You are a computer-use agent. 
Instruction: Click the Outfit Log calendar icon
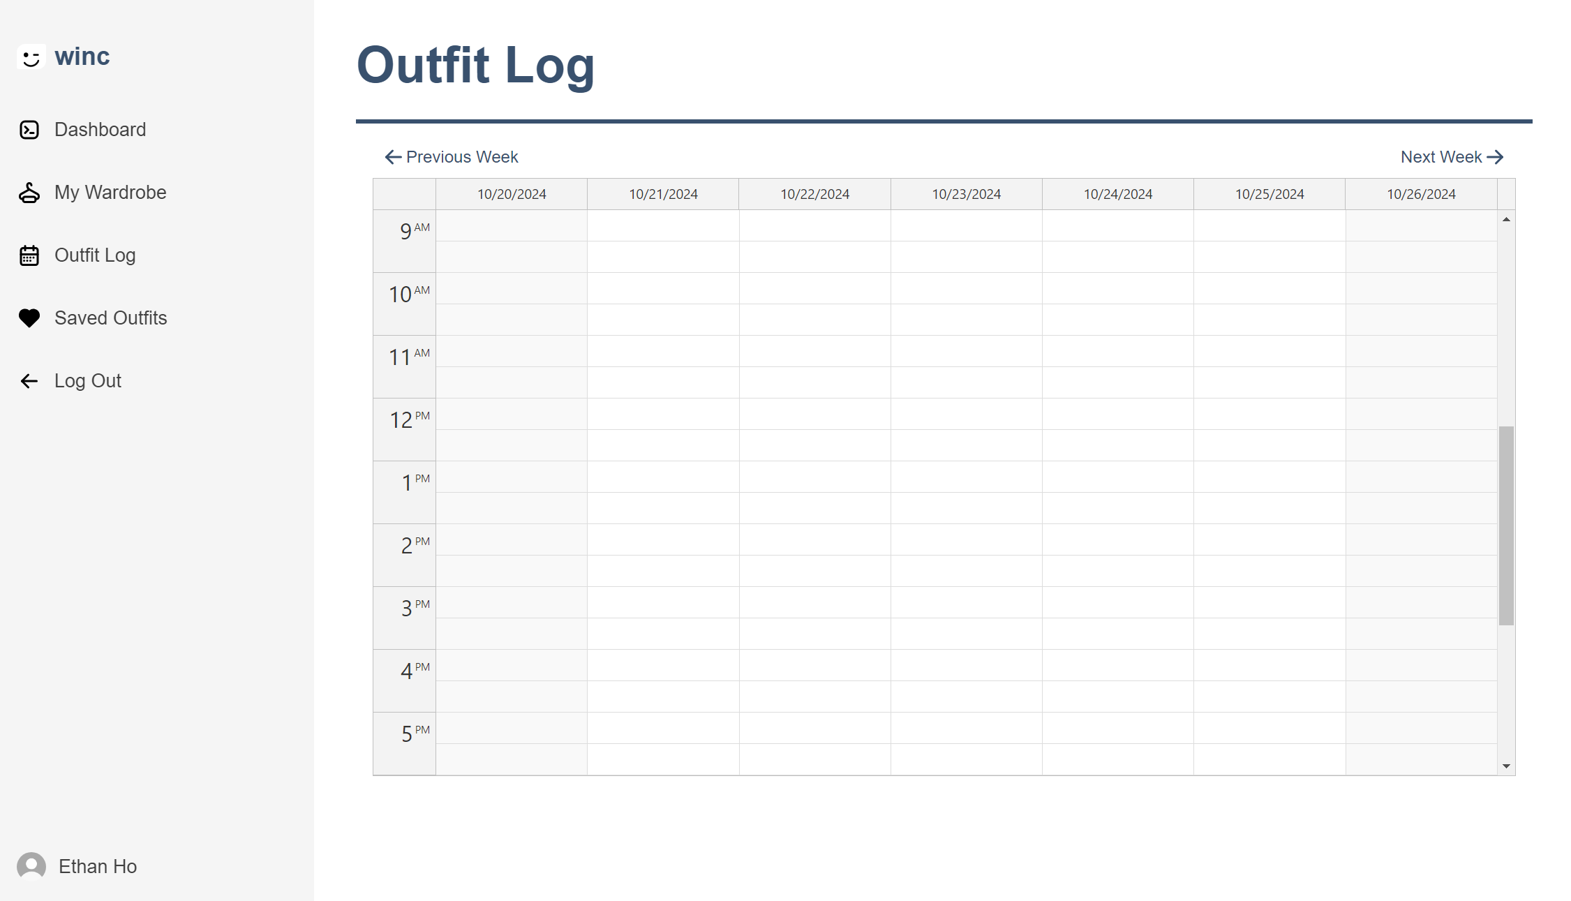29,255
